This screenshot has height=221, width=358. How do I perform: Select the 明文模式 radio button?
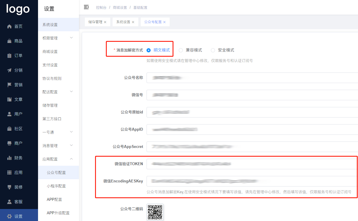[x=149, y=50]
